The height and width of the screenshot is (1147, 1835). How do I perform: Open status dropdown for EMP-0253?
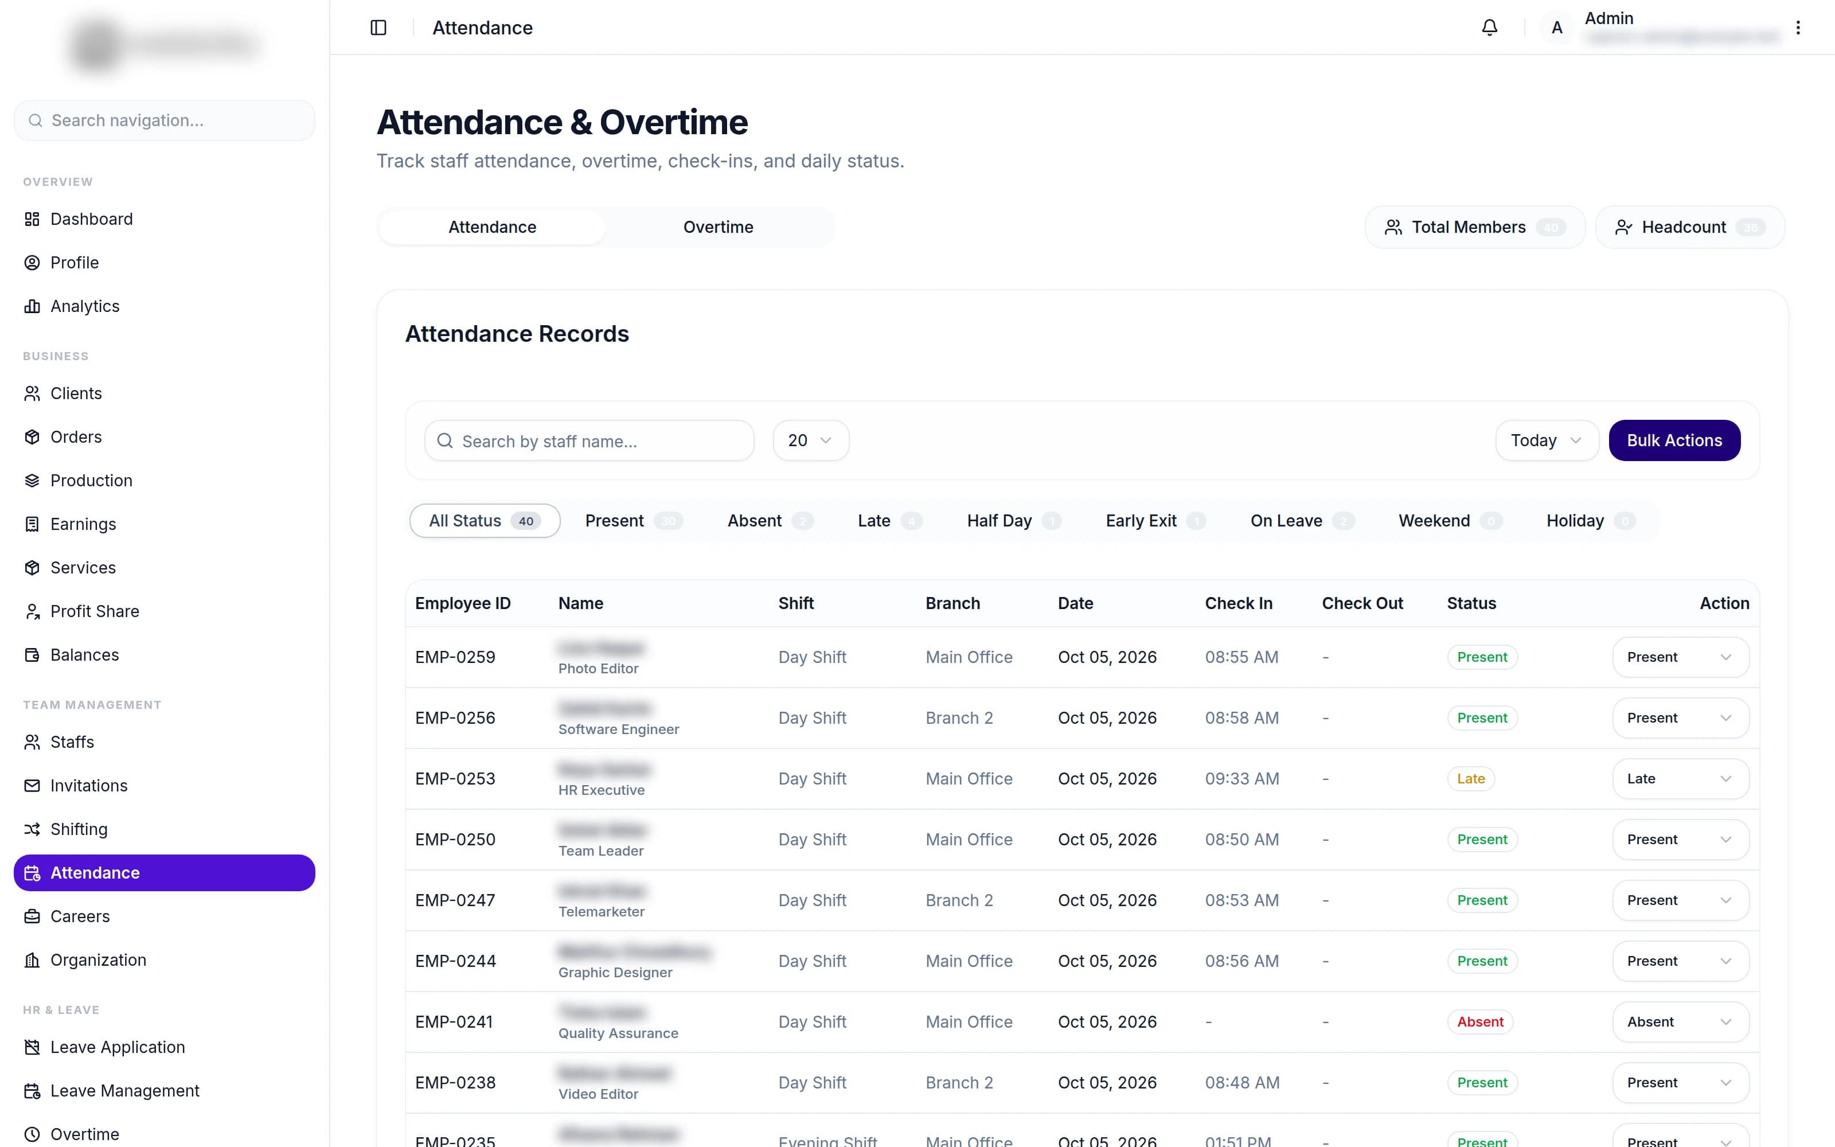click(1680, 779)
